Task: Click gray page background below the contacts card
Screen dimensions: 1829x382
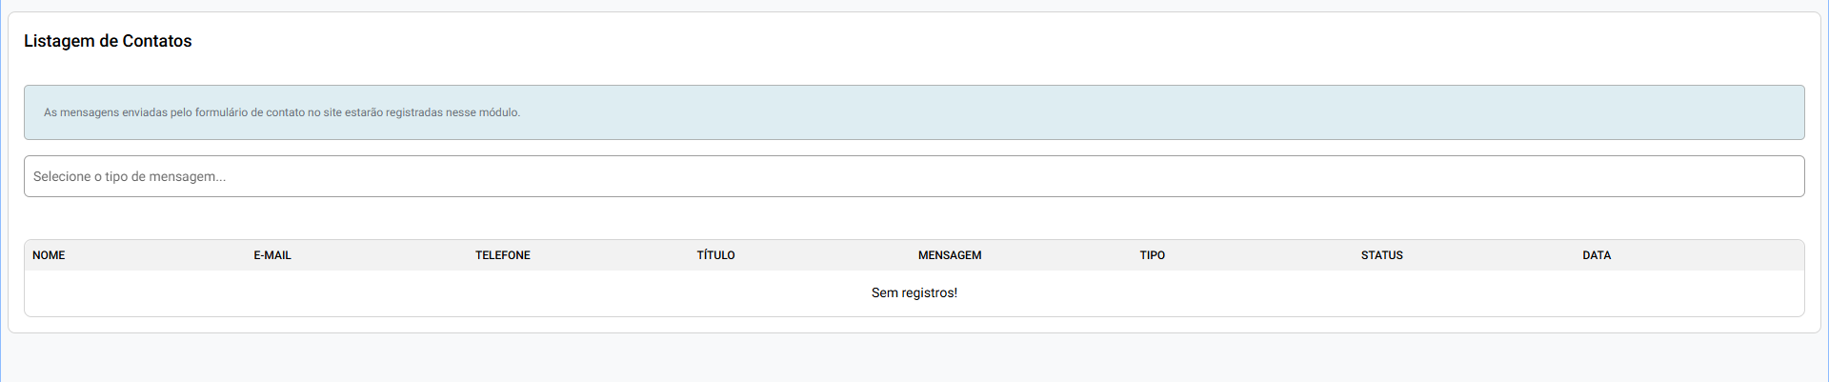Action: coord(914,360)
